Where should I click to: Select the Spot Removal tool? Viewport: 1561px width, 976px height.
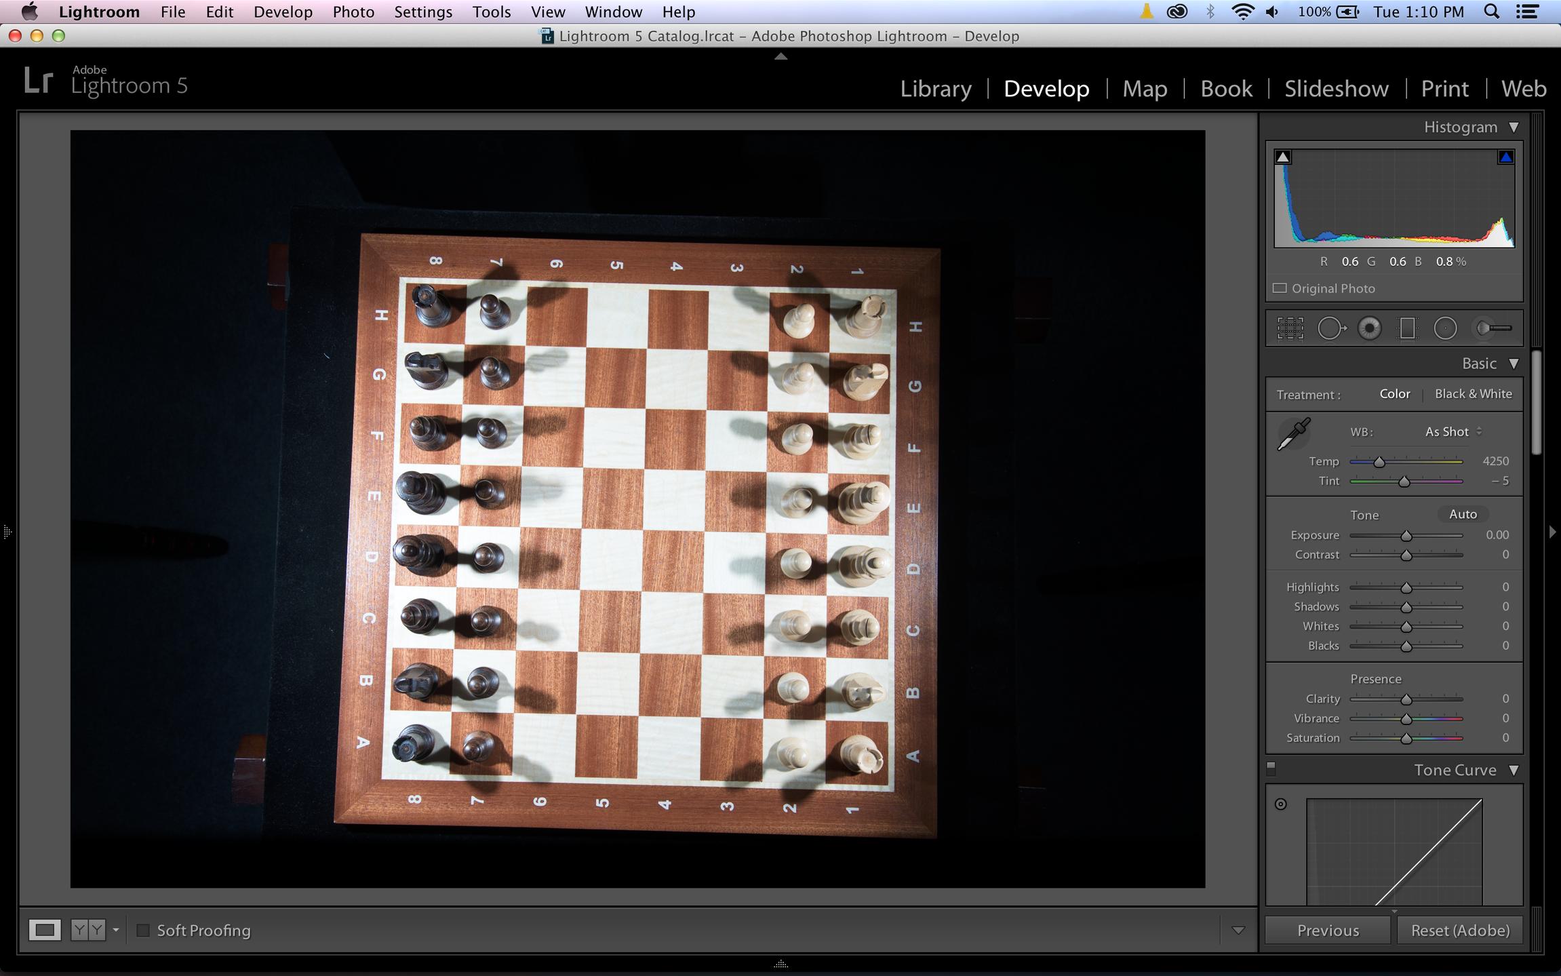1331,329
